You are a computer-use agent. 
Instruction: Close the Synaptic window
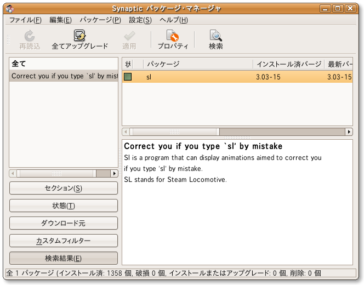(350, 9)
